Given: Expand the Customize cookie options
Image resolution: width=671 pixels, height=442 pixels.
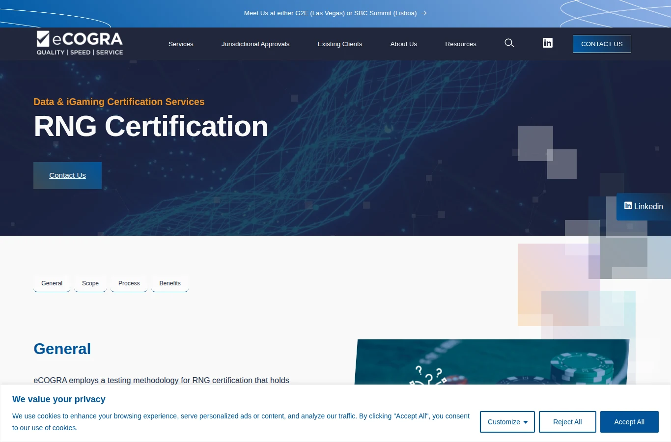Looking at the screenshot, I should pyautogui.click(x=507, y=422).
